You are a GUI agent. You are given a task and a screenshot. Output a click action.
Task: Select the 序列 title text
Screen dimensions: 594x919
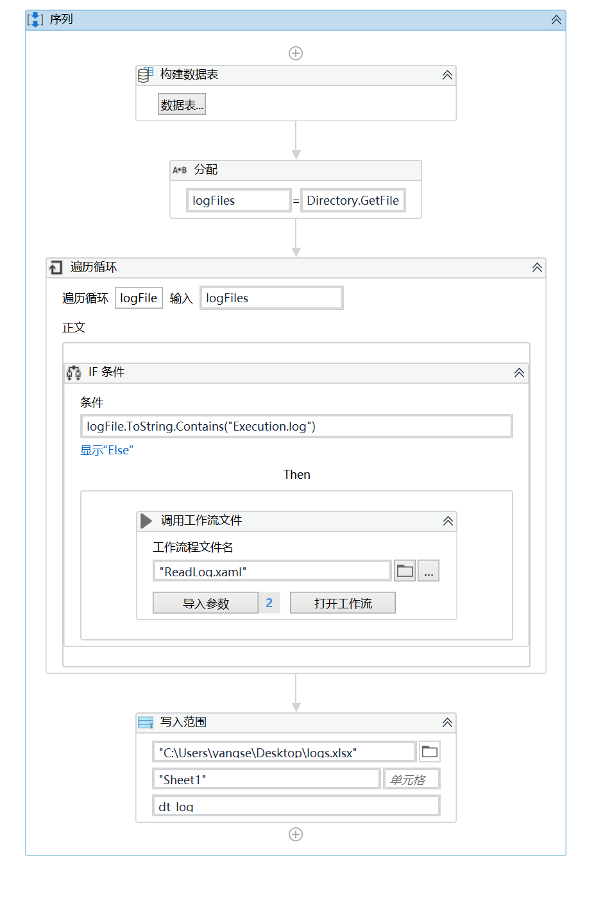click(x=62, y=19)
